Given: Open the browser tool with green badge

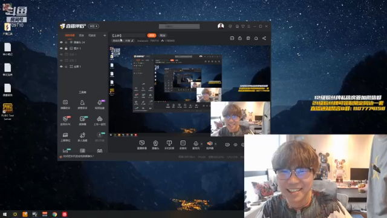Looking at the screenshot, I should 82,121.
